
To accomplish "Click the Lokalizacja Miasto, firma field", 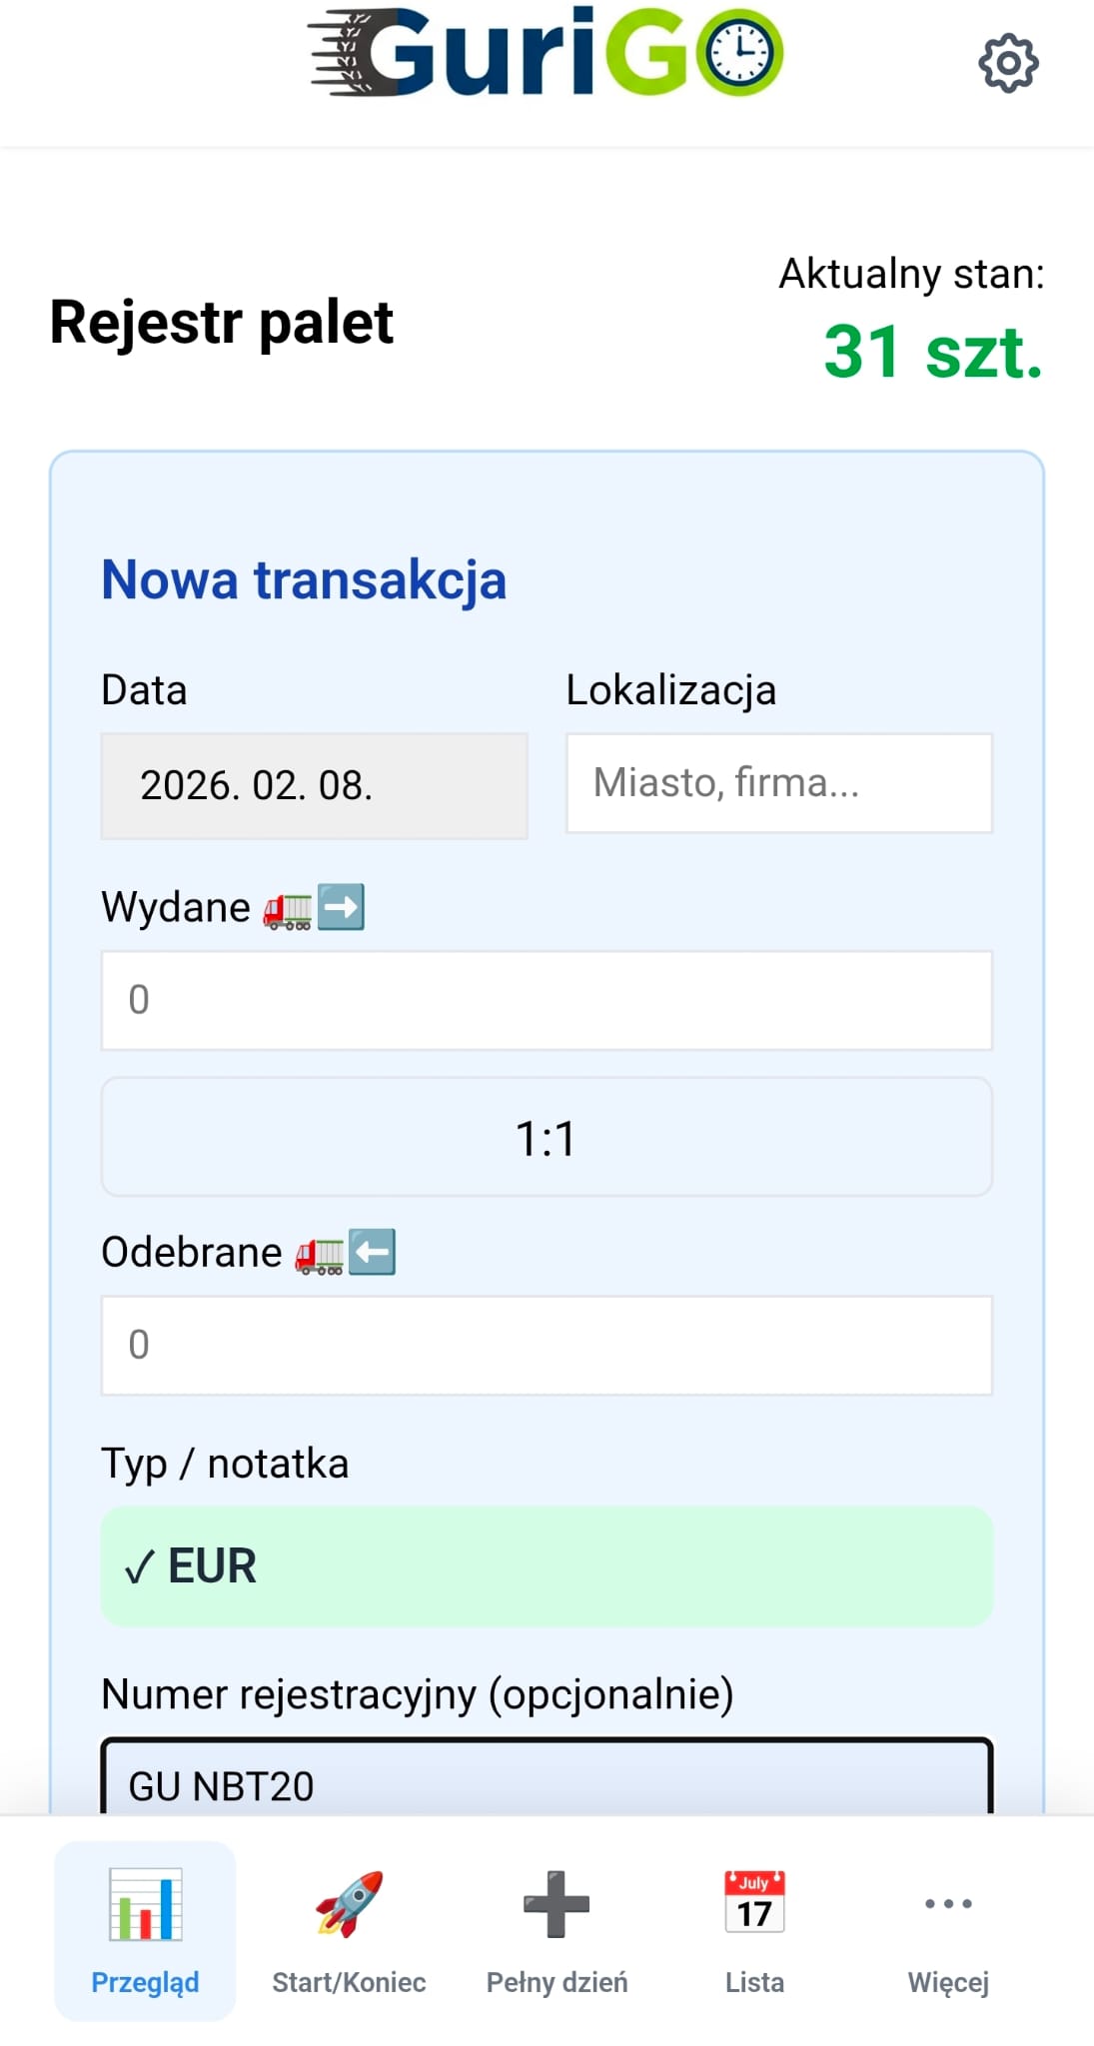I will click(778, 783).
